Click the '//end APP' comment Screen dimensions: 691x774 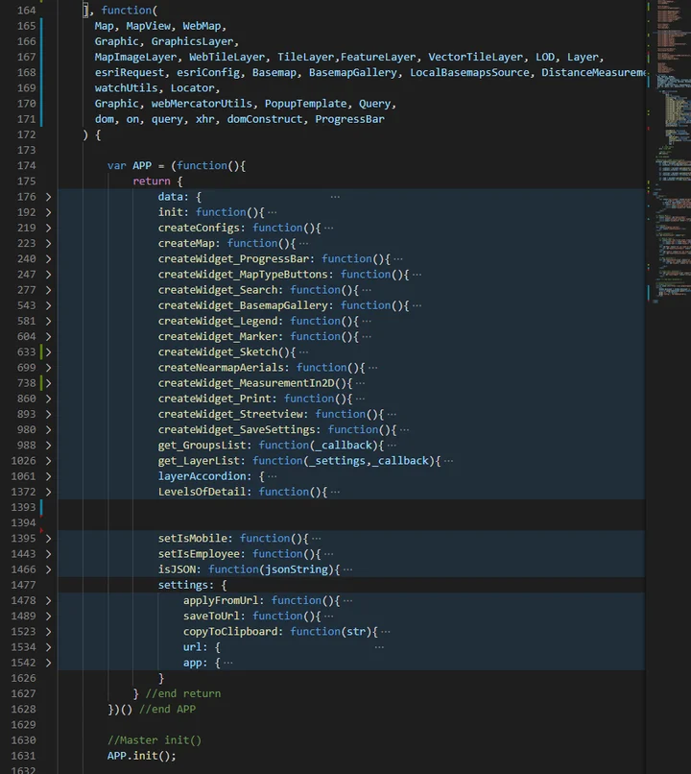(x=167, y=710)
